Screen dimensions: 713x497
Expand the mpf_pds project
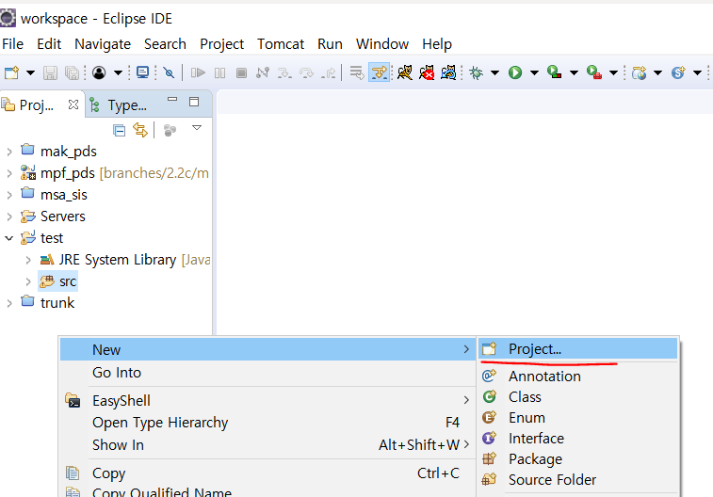coord(9,173)
